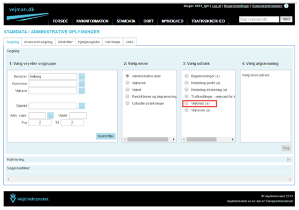
Task: Click the Log af link
Action: 217,6
